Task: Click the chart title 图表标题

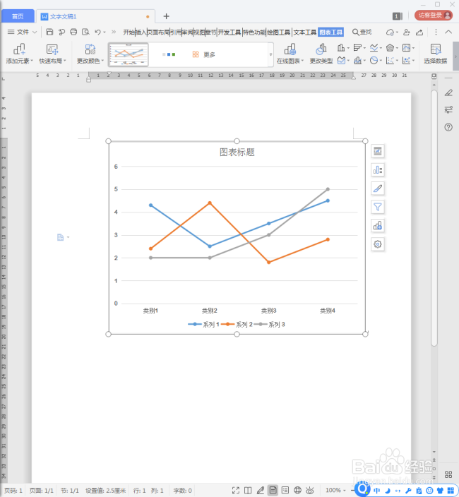Action: 237,152
